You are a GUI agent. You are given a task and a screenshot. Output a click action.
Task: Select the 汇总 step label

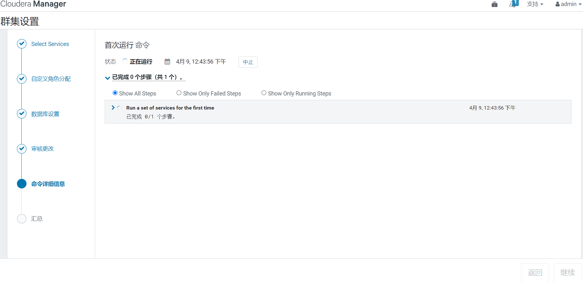(37, 219)
